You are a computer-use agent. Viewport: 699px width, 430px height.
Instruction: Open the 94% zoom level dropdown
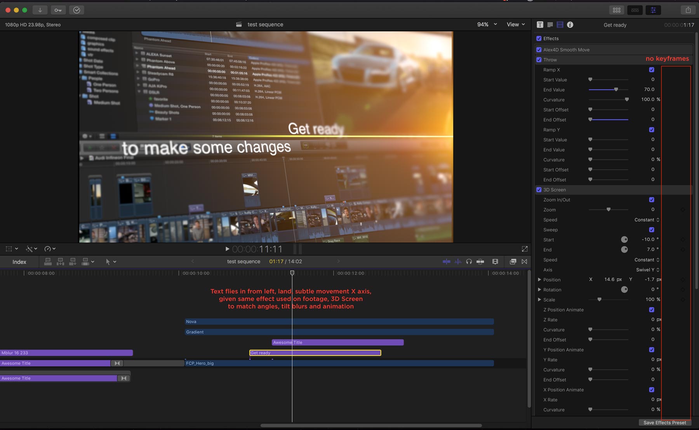487,24
